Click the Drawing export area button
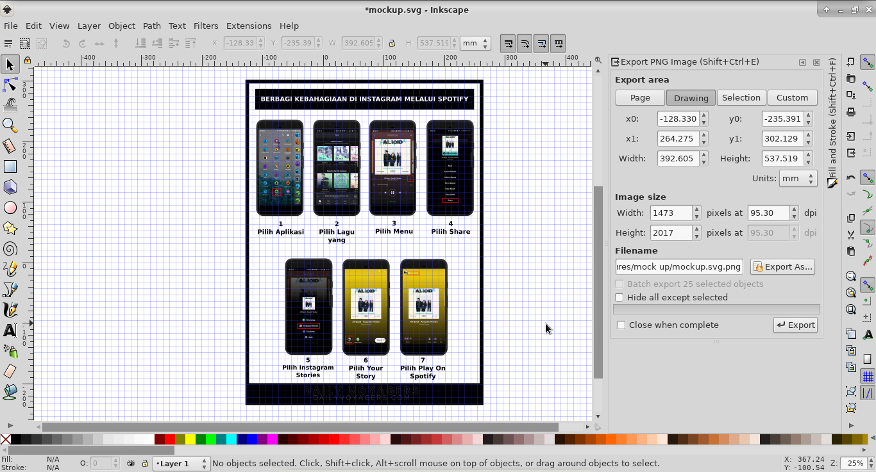876x472 pixels. point(691,98)
